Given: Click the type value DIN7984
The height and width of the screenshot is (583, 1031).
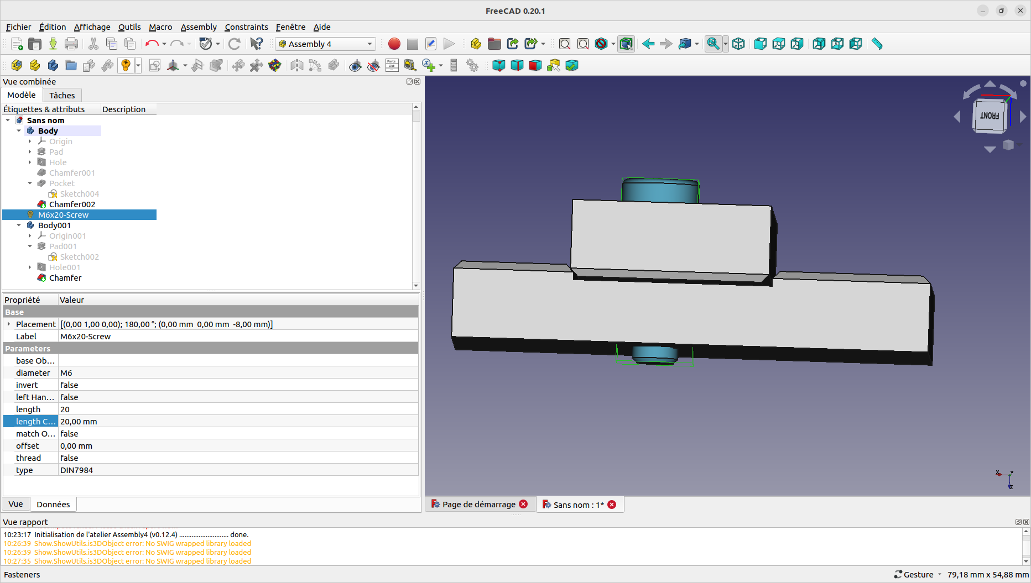Looking at the screenshot, I should coord(238,470).
